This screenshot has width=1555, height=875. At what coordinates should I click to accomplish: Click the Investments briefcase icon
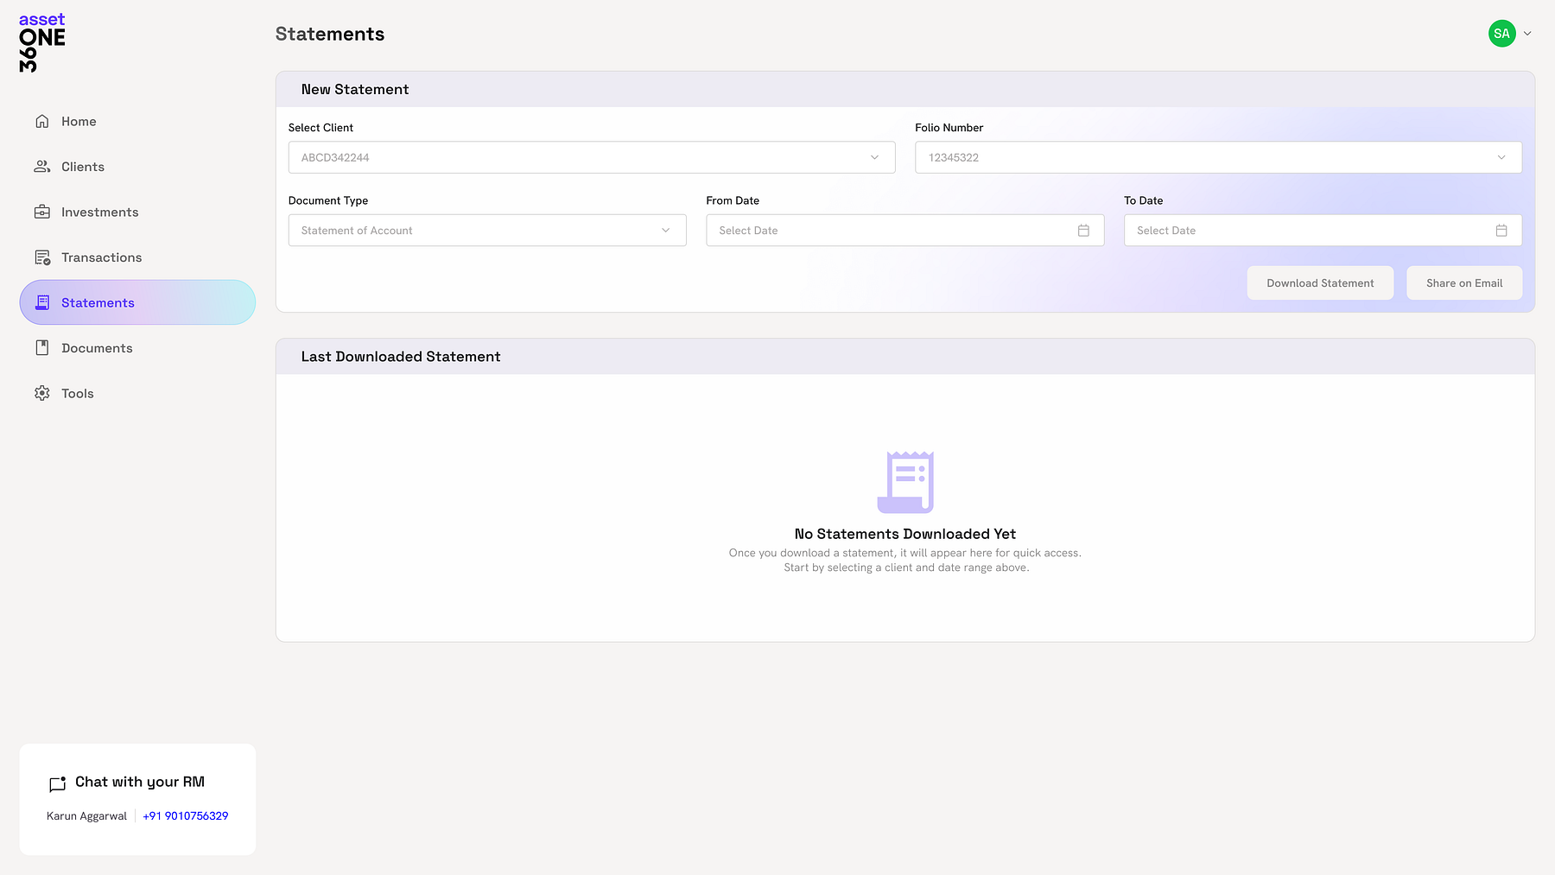[41, 212]
